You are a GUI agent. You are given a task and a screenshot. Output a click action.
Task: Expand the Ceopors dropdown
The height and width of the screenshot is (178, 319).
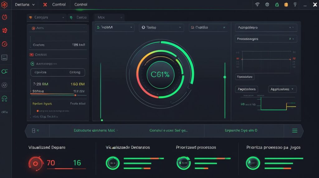point(47,17)
